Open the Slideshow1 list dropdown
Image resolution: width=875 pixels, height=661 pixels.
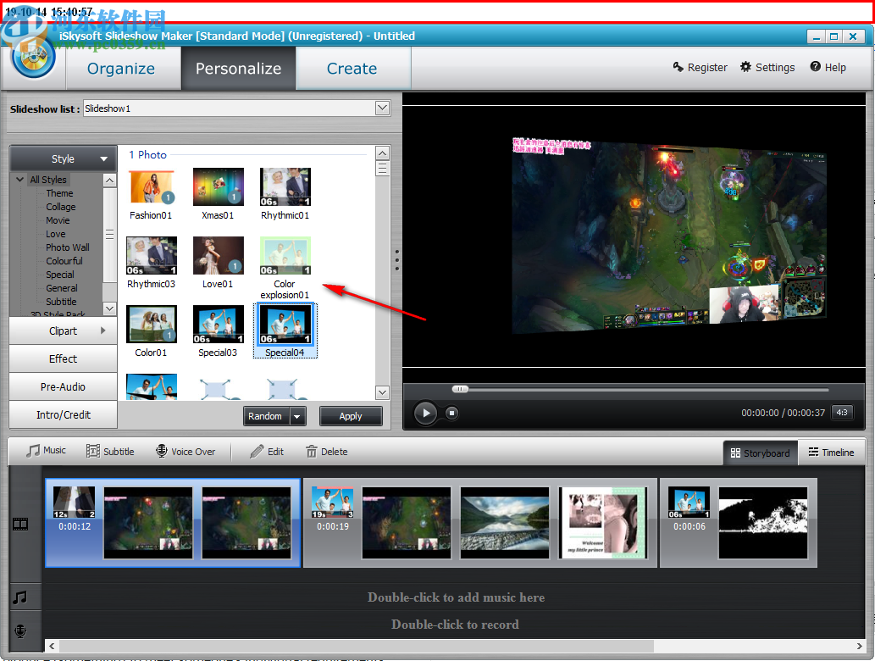381,108
